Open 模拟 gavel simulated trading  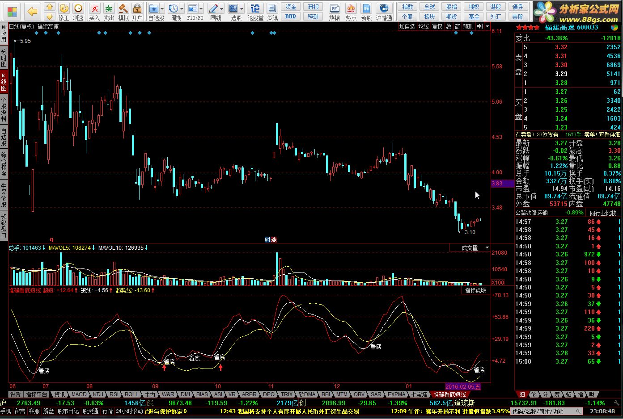tap(123, 8)
